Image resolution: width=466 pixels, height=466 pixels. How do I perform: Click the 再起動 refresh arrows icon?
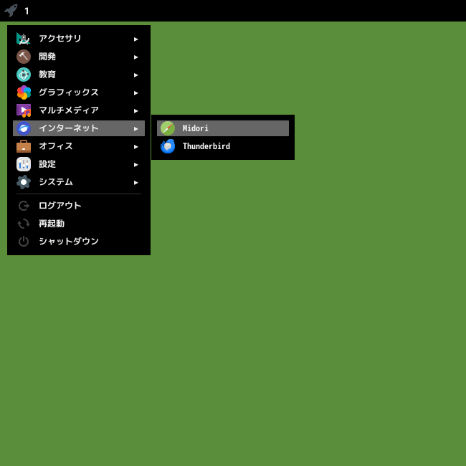click(24, 224)
